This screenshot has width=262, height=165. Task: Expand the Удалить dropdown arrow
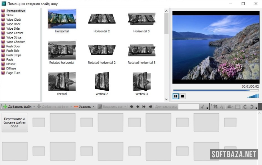coord(93,107)
